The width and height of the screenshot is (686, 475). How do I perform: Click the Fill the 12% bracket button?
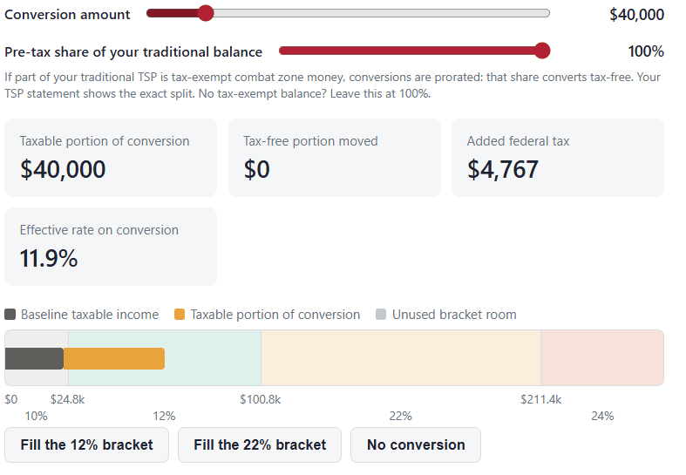(x=86, y=444)
